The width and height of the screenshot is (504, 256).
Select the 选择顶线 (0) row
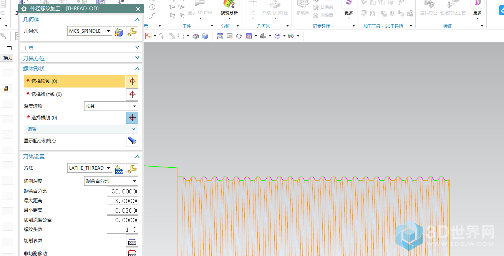[75, 81]
